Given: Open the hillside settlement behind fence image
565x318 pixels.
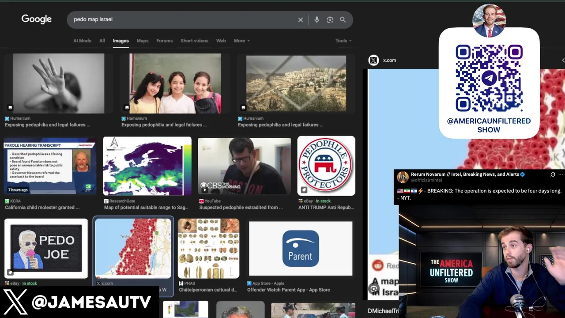Looking at the screenshot, I should point(296,83).
